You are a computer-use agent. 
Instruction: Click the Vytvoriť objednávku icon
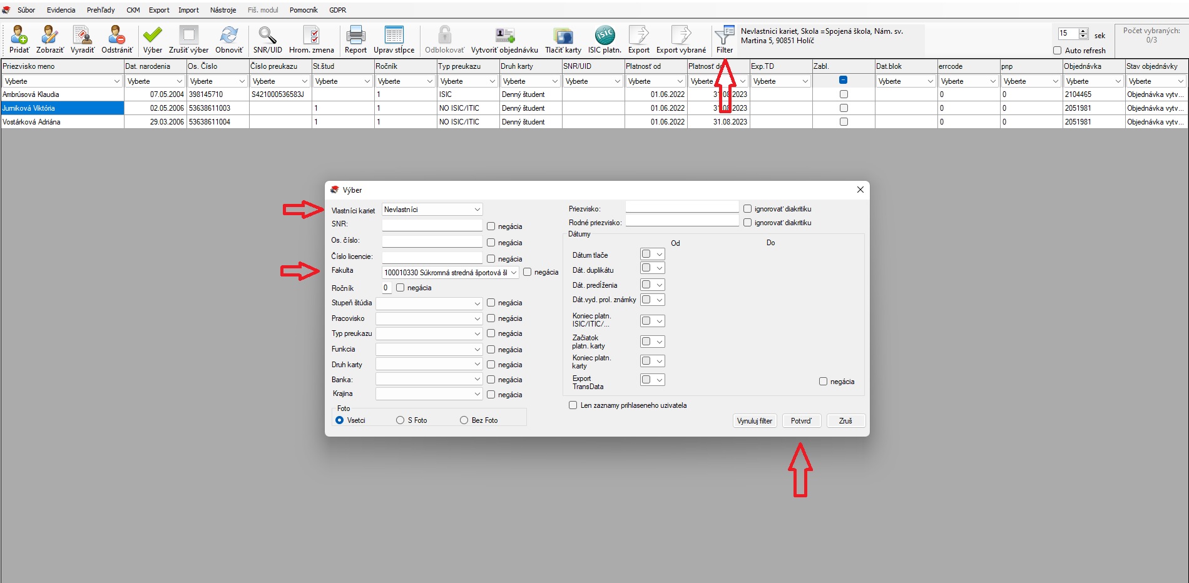click(504, 35)
